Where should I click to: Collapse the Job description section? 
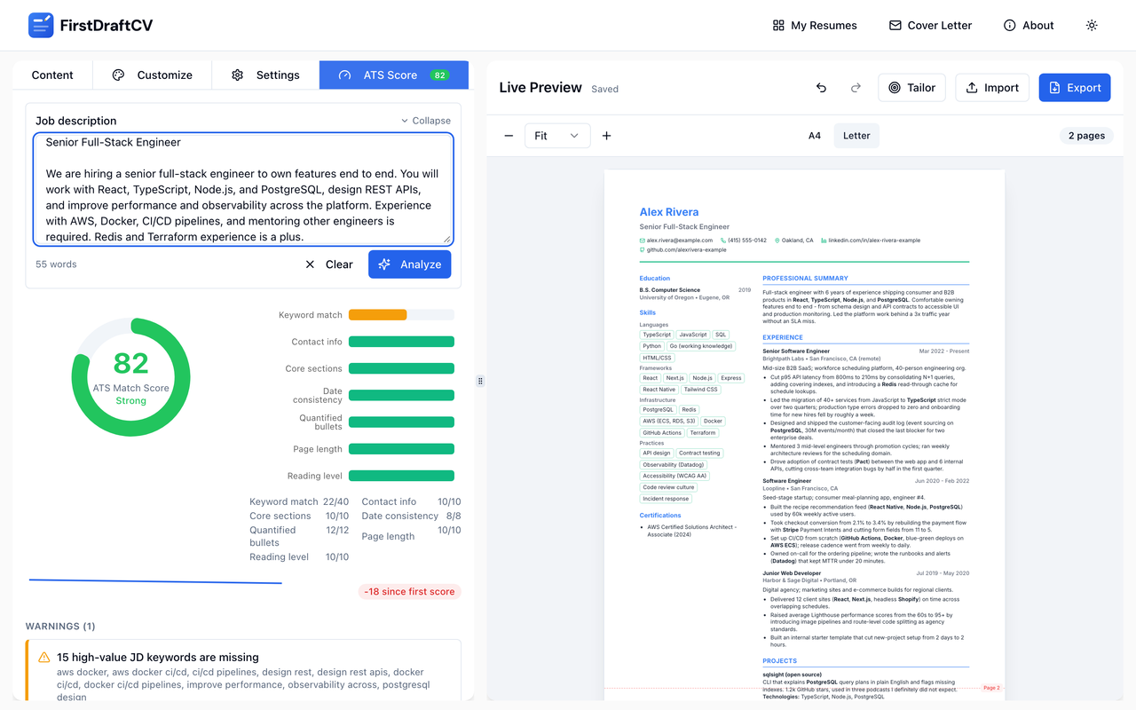[x=426, y=121]
